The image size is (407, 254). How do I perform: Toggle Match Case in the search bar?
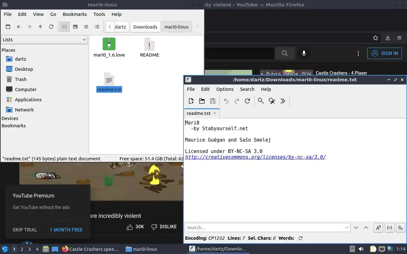pos(378,228)
